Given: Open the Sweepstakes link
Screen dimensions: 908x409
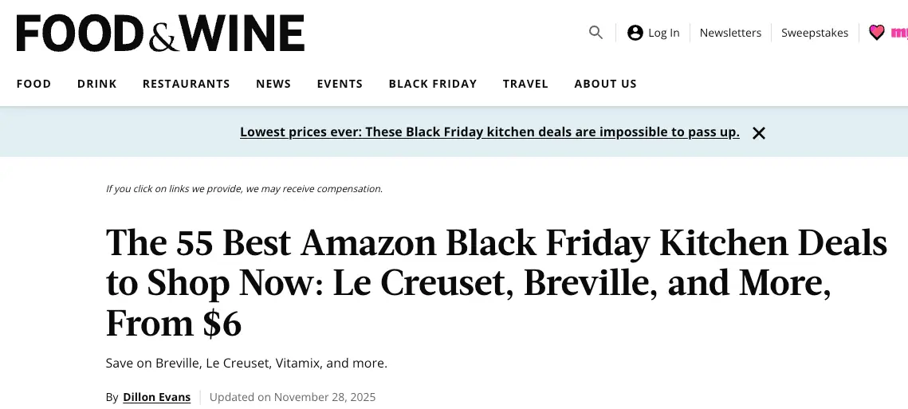Looking at the screenshot, I should coord(815,33).
